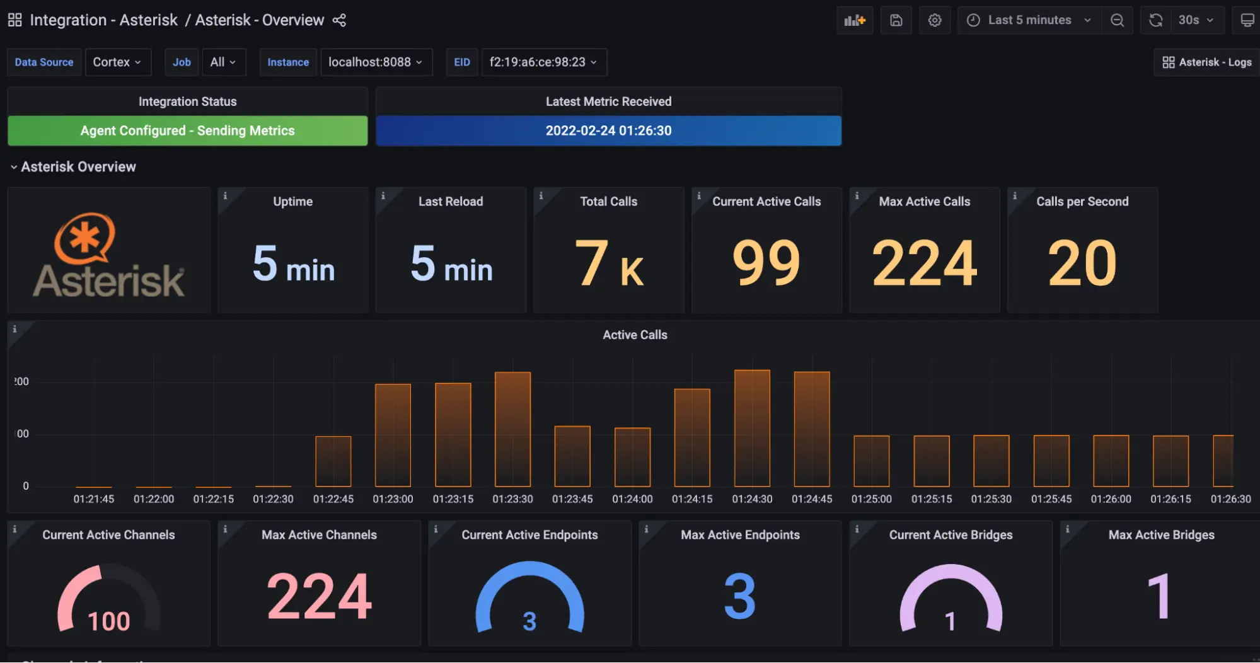This screenshot has height=663, width=1260.
Task: Click the bar at 01:22:45 in Active Calls
Action: (x=333, y=461)
